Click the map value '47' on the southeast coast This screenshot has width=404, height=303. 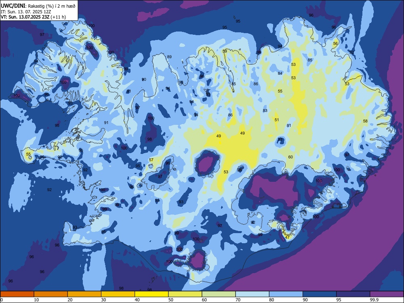point(288,237)
